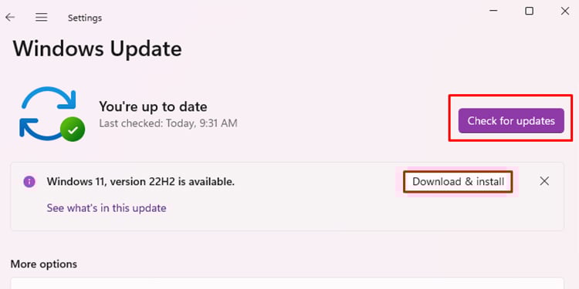Screen dimensions: 579x289
Task: Click the Last checked time text
Action: pyautogui.click(x=168, y=123)
